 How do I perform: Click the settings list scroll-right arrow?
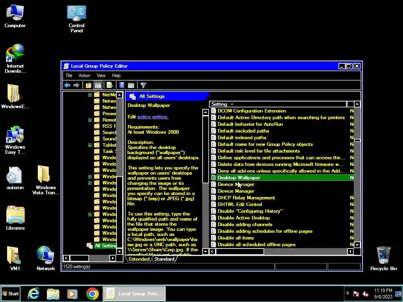coord(350,251)
